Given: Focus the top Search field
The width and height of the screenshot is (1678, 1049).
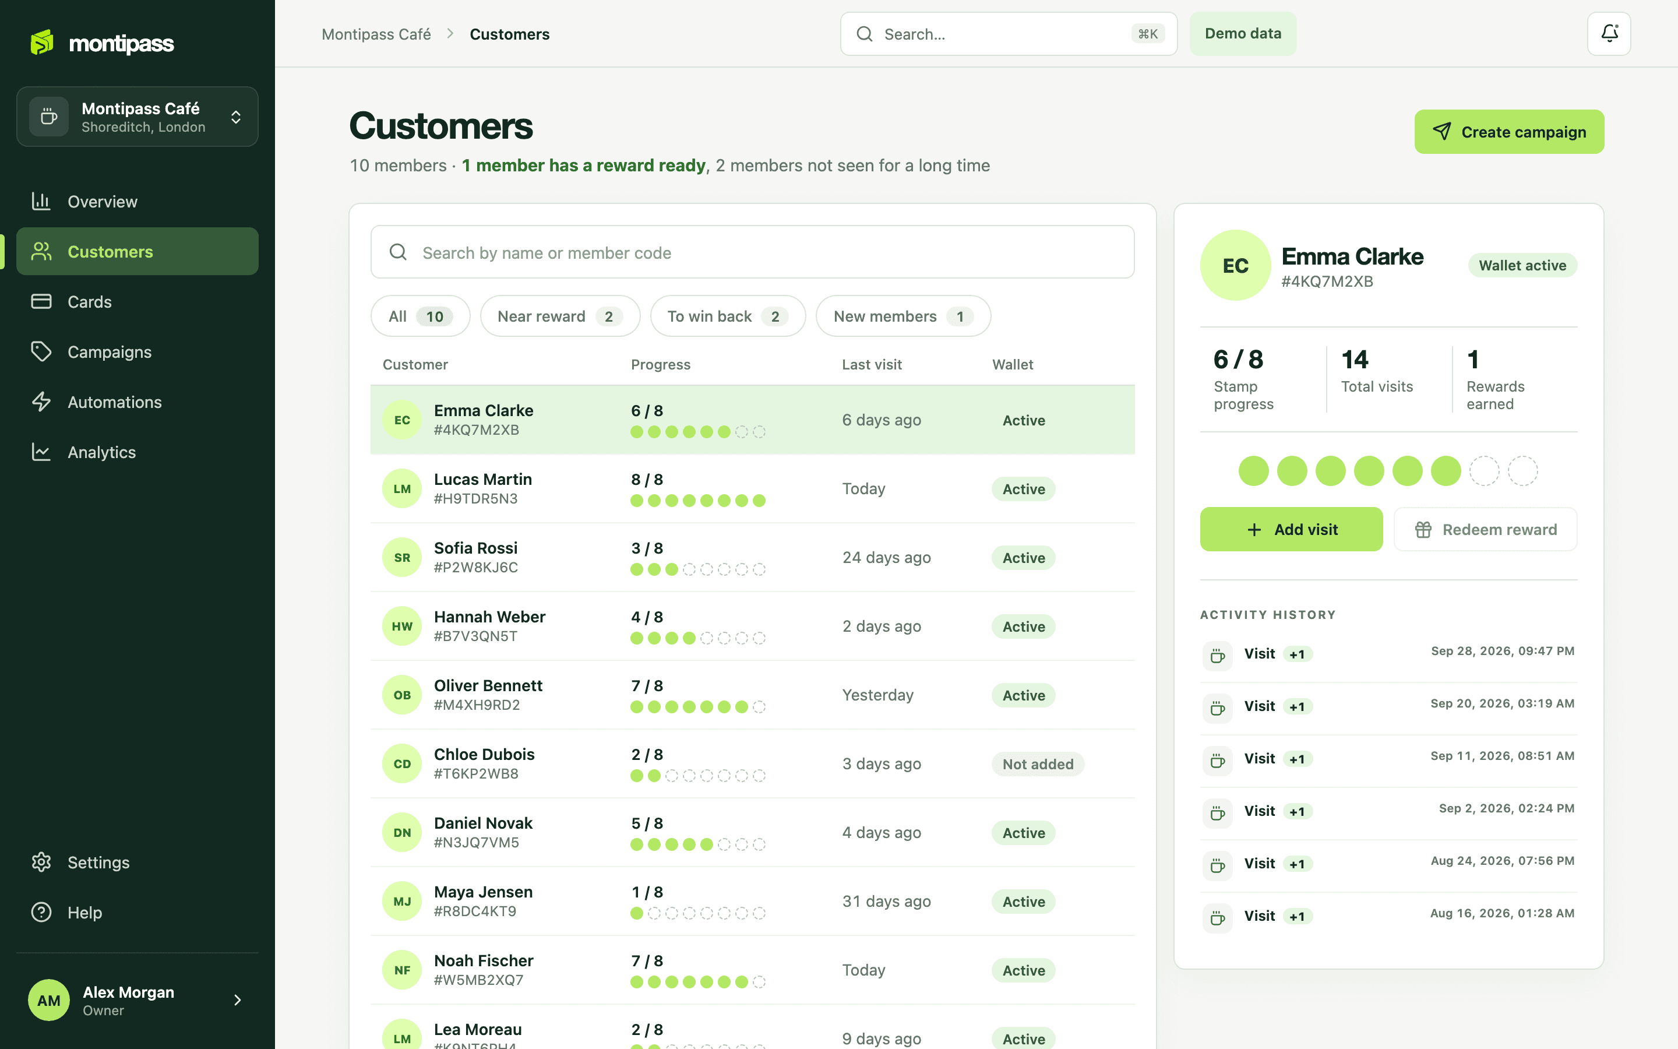Looking at the screenshot, I should point(1008,33).
